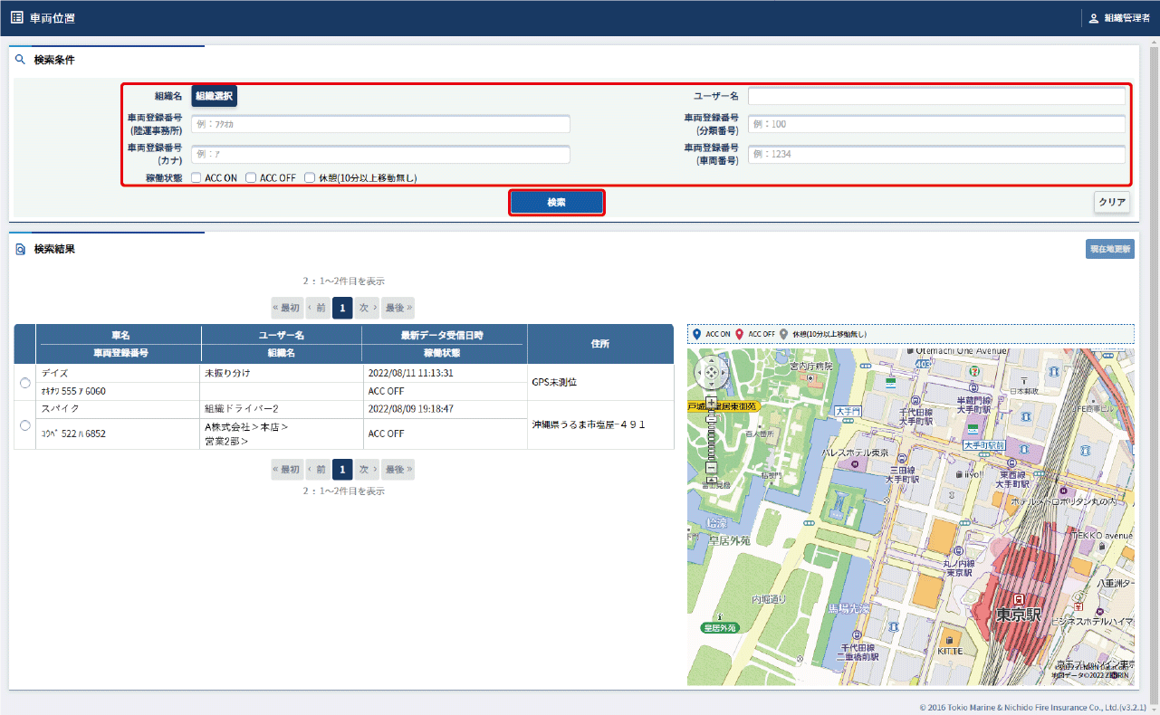Zoom out the map with minus button
Image resolution: width=1160 pixels, height=715 pixels.
[711, 467]
